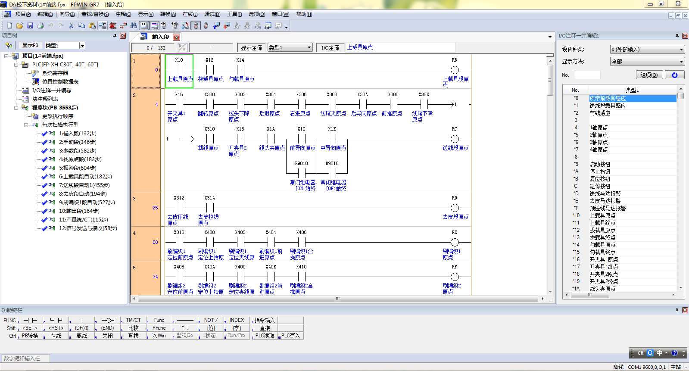
Task: Click the Save floppy disk icon
Action: (30, 26)
